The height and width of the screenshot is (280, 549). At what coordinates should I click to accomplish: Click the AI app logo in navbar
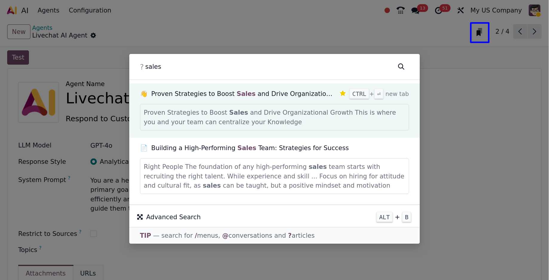click(12, 10)
